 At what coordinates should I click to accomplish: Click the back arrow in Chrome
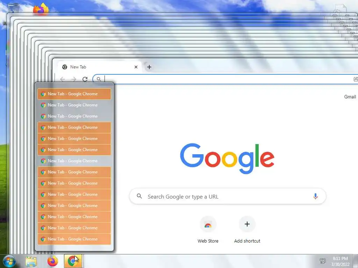point(63,79)
